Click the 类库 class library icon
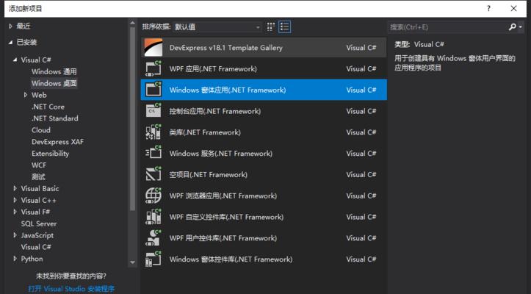Screen dimensions: 531x294 tap(153, 132)
